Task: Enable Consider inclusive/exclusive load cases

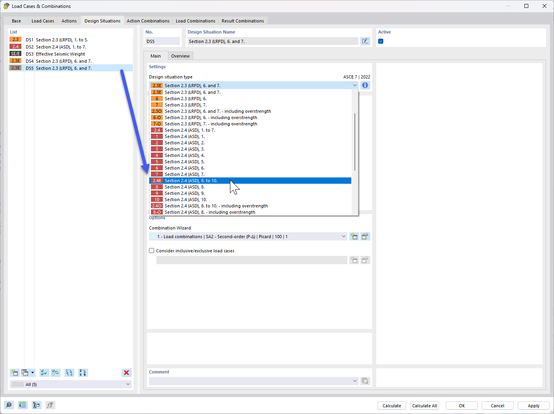Action: click(152, 251)
